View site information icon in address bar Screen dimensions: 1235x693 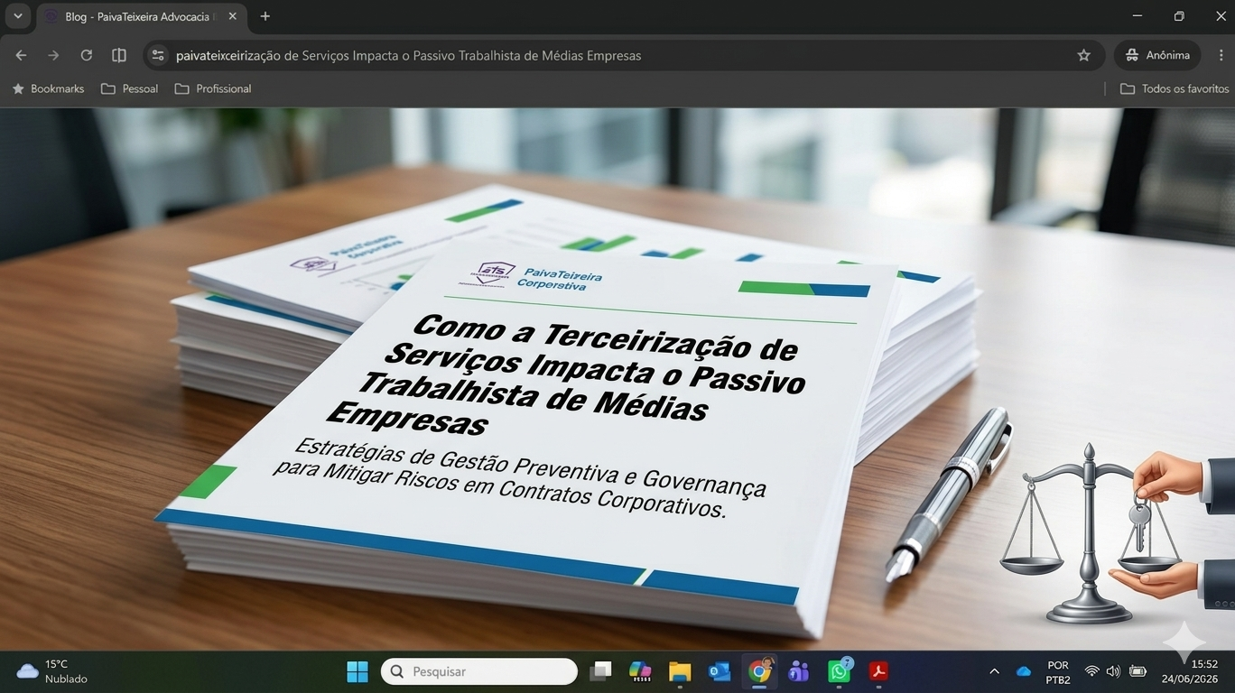pos(158,55)
